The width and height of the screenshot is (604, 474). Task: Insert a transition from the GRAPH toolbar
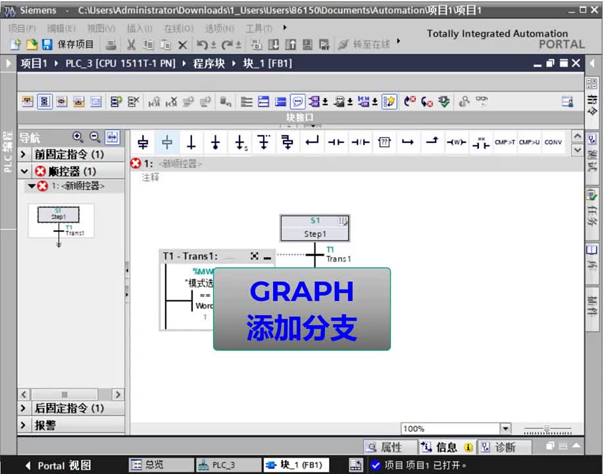click(x=191, y=143)
